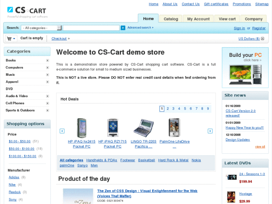Open the Sitemap link

coord(262,4)
